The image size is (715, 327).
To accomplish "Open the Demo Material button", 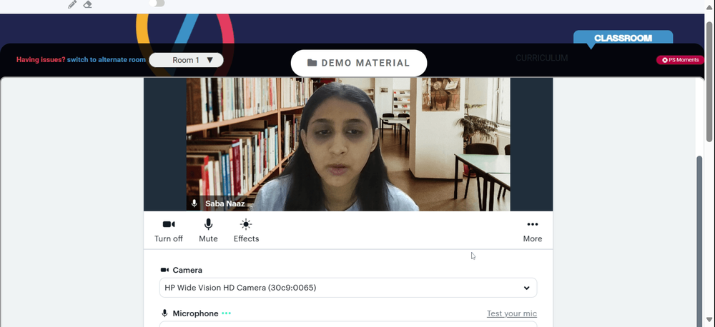I will (359, 63).
